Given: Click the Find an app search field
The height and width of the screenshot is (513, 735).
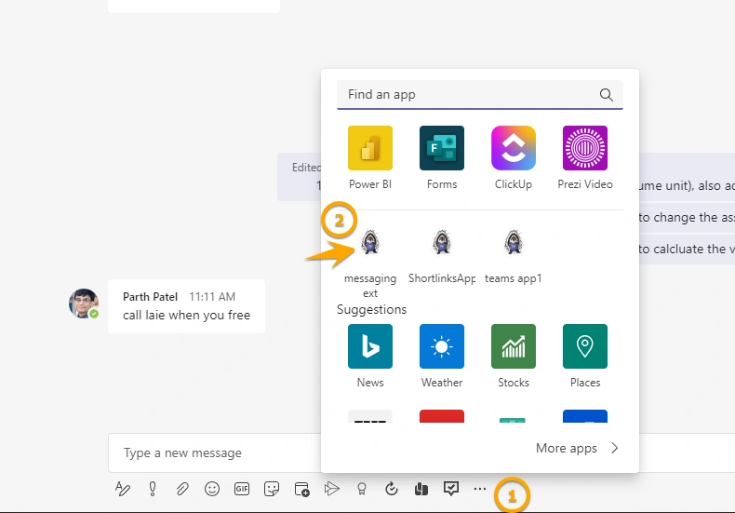Looking at the screenshot, I should tap(479, 95).
